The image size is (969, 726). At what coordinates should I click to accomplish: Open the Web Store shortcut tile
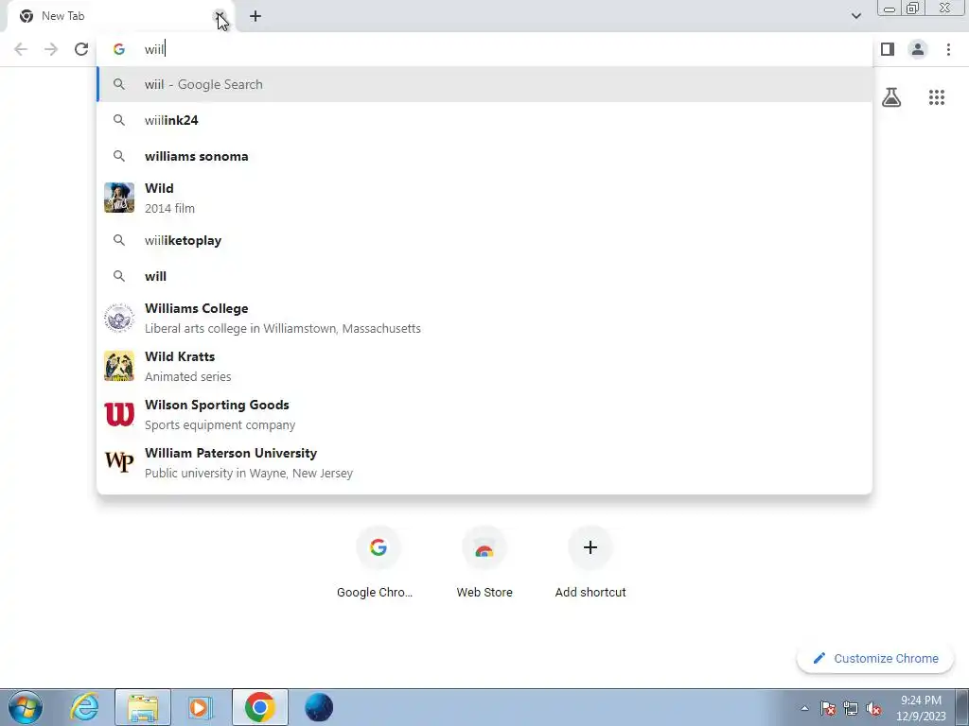(x=484, y=562)
